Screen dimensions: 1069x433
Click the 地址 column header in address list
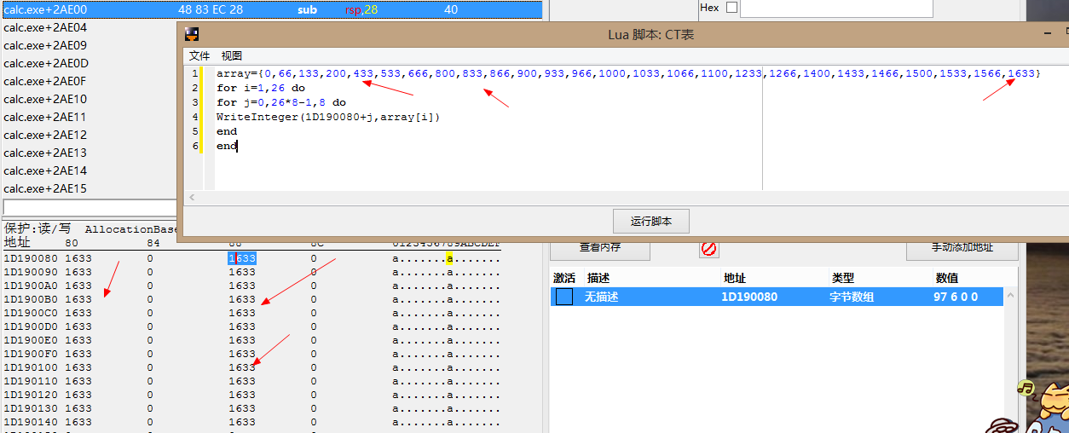click(735, 278)
